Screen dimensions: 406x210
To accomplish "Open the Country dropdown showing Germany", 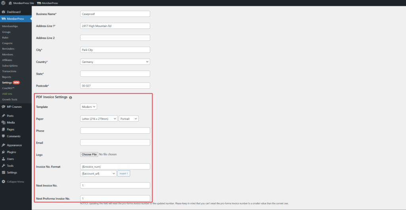I will [115, 62].
